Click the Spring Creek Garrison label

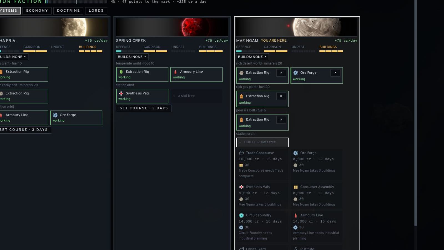(x=152, y=47)
